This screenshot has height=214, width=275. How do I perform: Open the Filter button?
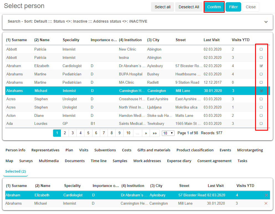233,7
